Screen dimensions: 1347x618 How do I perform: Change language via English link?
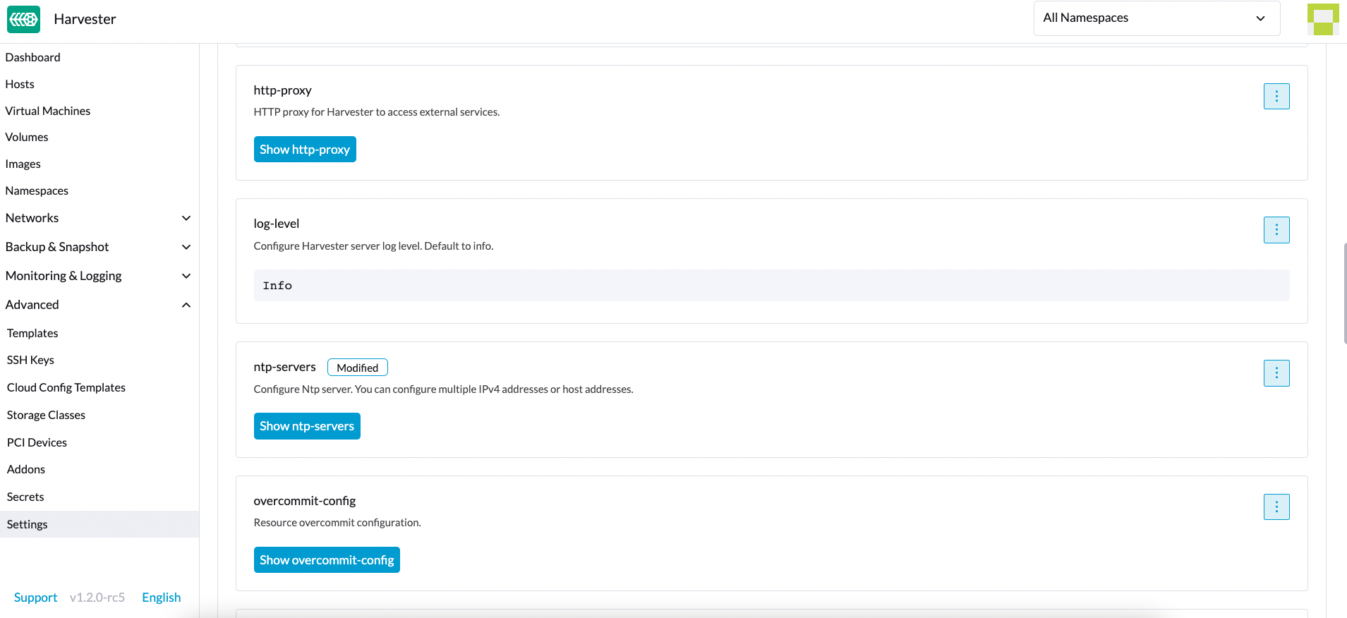tap(161, 598)
